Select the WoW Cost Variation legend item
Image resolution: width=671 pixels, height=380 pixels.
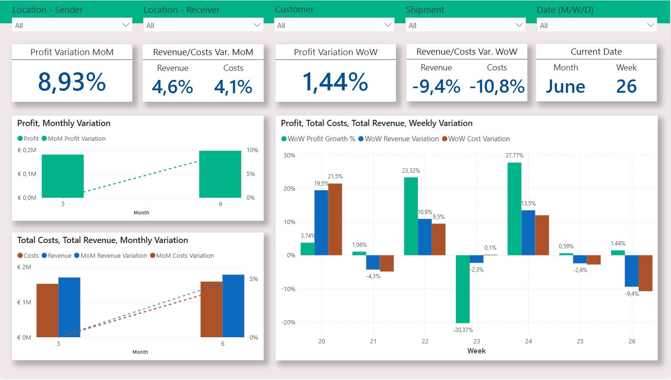coord(479,139)
